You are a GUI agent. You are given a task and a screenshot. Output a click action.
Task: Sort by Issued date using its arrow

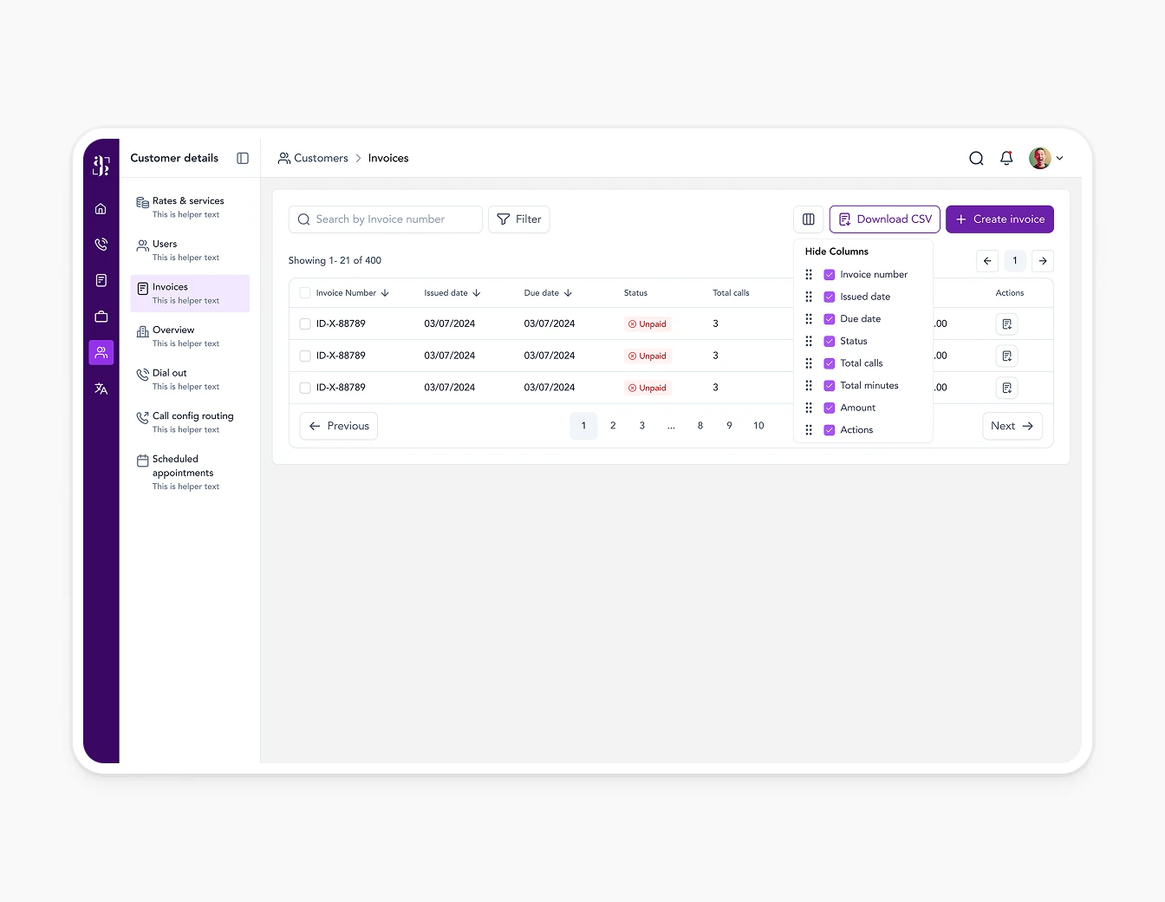(x=478, y=292)
